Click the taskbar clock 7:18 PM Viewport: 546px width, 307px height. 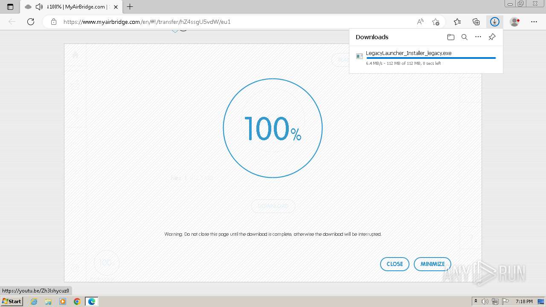pos(524,301)
